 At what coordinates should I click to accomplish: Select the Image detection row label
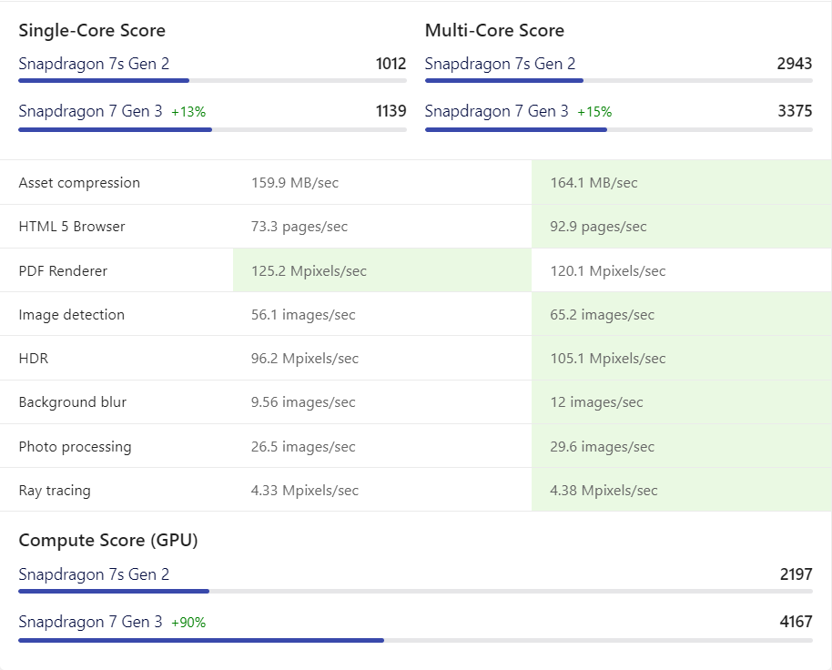[71, 315]
